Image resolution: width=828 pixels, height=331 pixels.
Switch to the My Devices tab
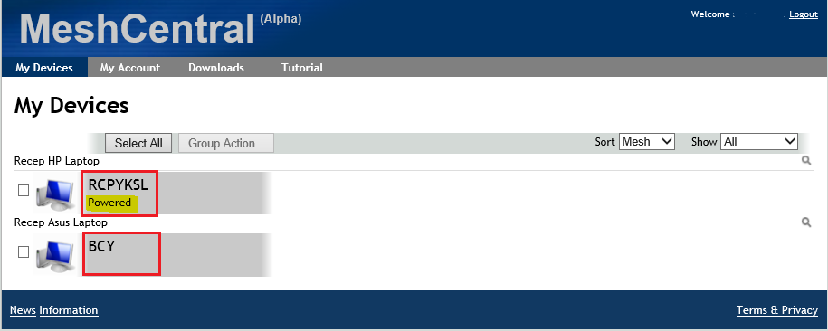pos(44,68)
